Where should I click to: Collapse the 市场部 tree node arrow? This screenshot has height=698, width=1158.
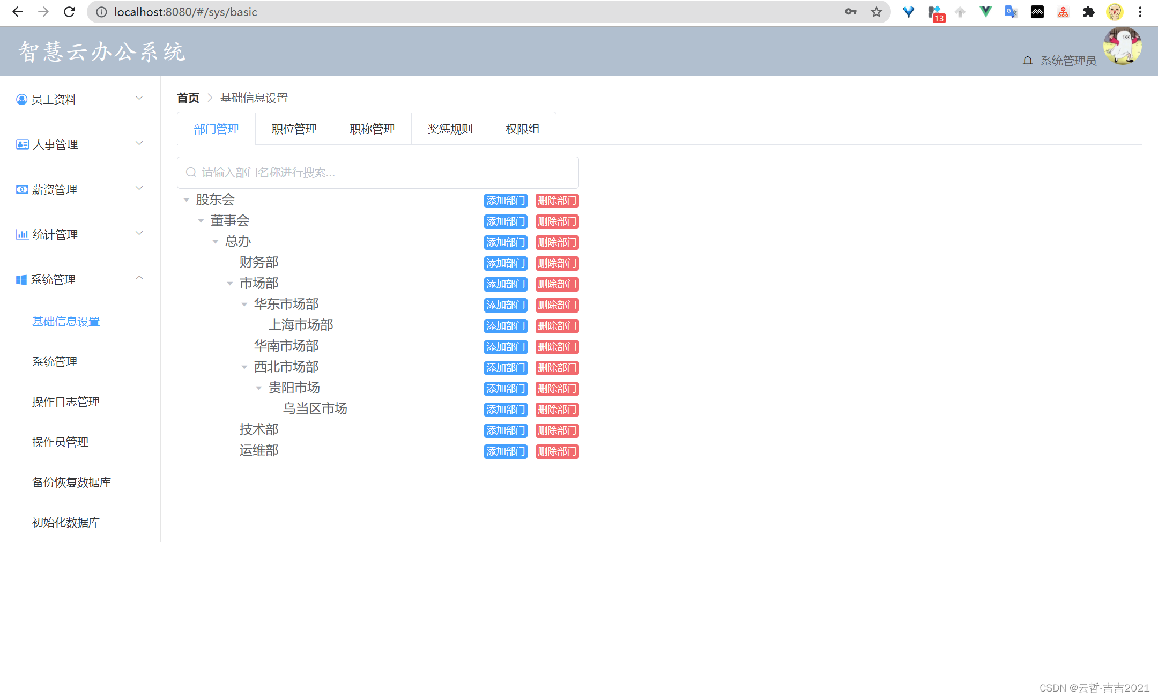pyautogui.click(x=230, y=284)
